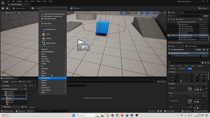Open the Perspective viewport dropdown
Screen dimensions: 210x118
click(x=11, y=13)
